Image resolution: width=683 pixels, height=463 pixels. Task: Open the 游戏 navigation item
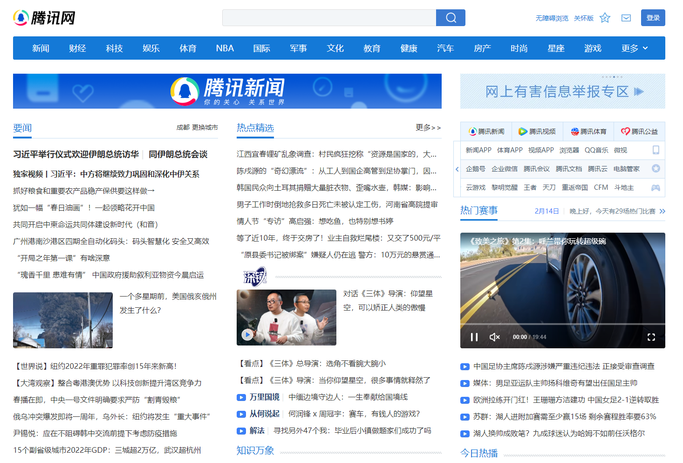pyautogui.click(x=593, y=48)
